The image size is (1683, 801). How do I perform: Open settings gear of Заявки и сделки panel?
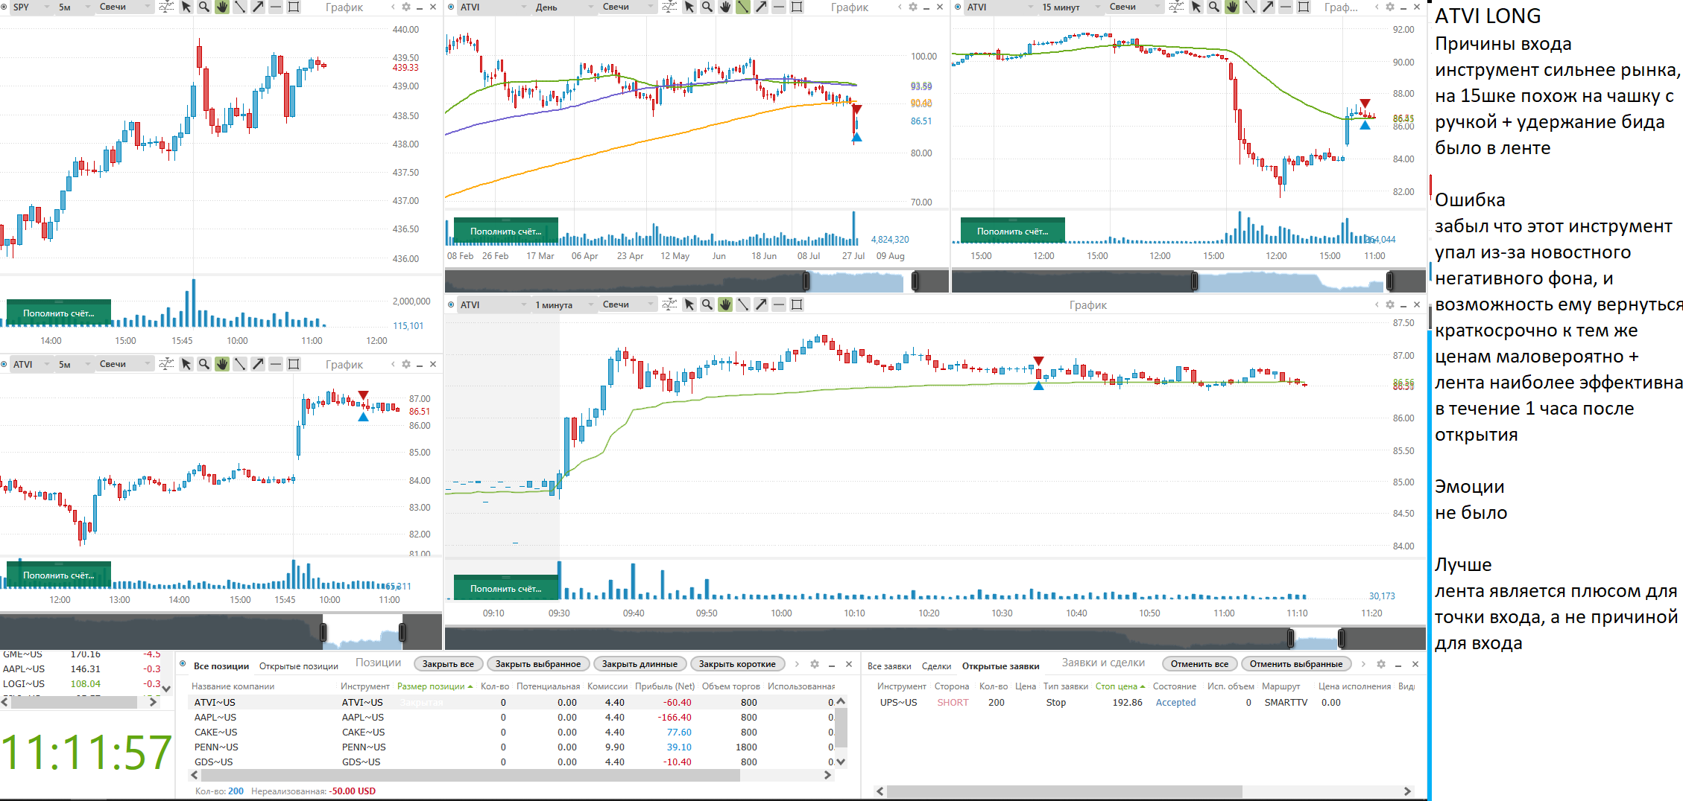(x=1381, y=664)
